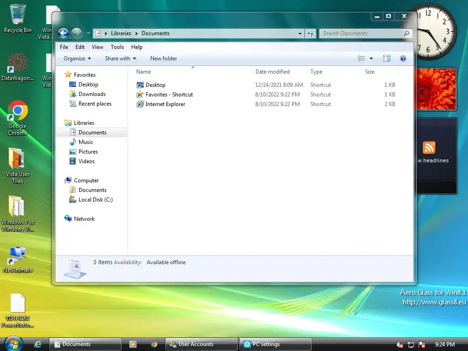Viewport: 468px width, 351px height.
Task: Click the muted volume tray icon
Action: [400, 345]
